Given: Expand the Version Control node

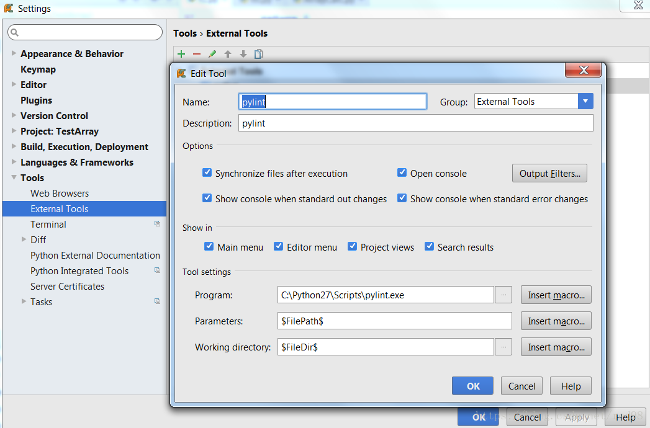Looking at the screenshot, I should tap(14, 115).
